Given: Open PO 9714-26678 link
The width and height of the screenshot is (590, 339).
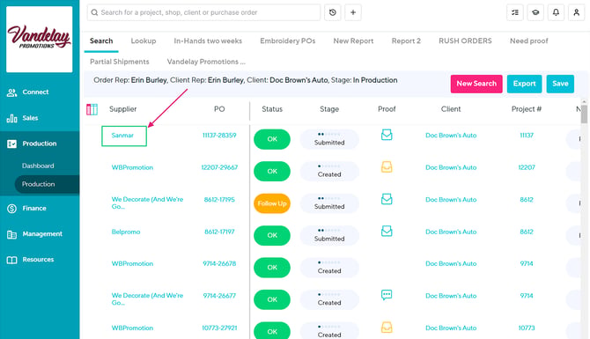Looking at the screenshot, I should [x=219, y=264].
